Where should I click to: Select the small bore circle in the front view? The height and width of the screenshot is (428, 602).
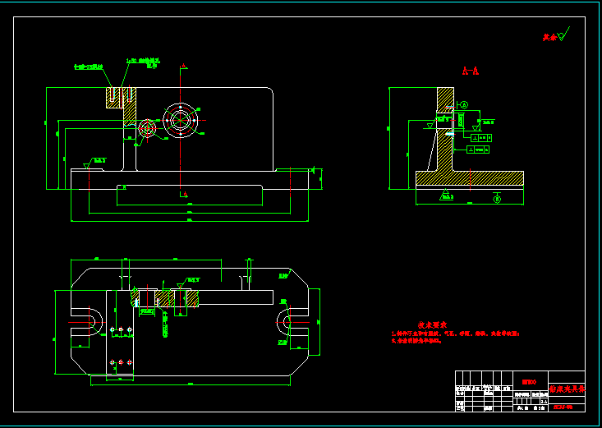pos(147,128)
